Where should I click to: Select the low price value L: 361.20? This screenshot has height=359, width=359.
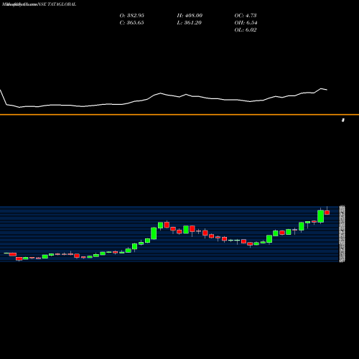tap(190, 23)
